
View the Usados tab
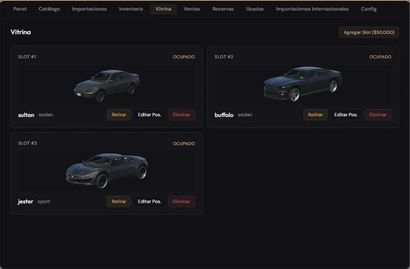[x=255, y=9]
